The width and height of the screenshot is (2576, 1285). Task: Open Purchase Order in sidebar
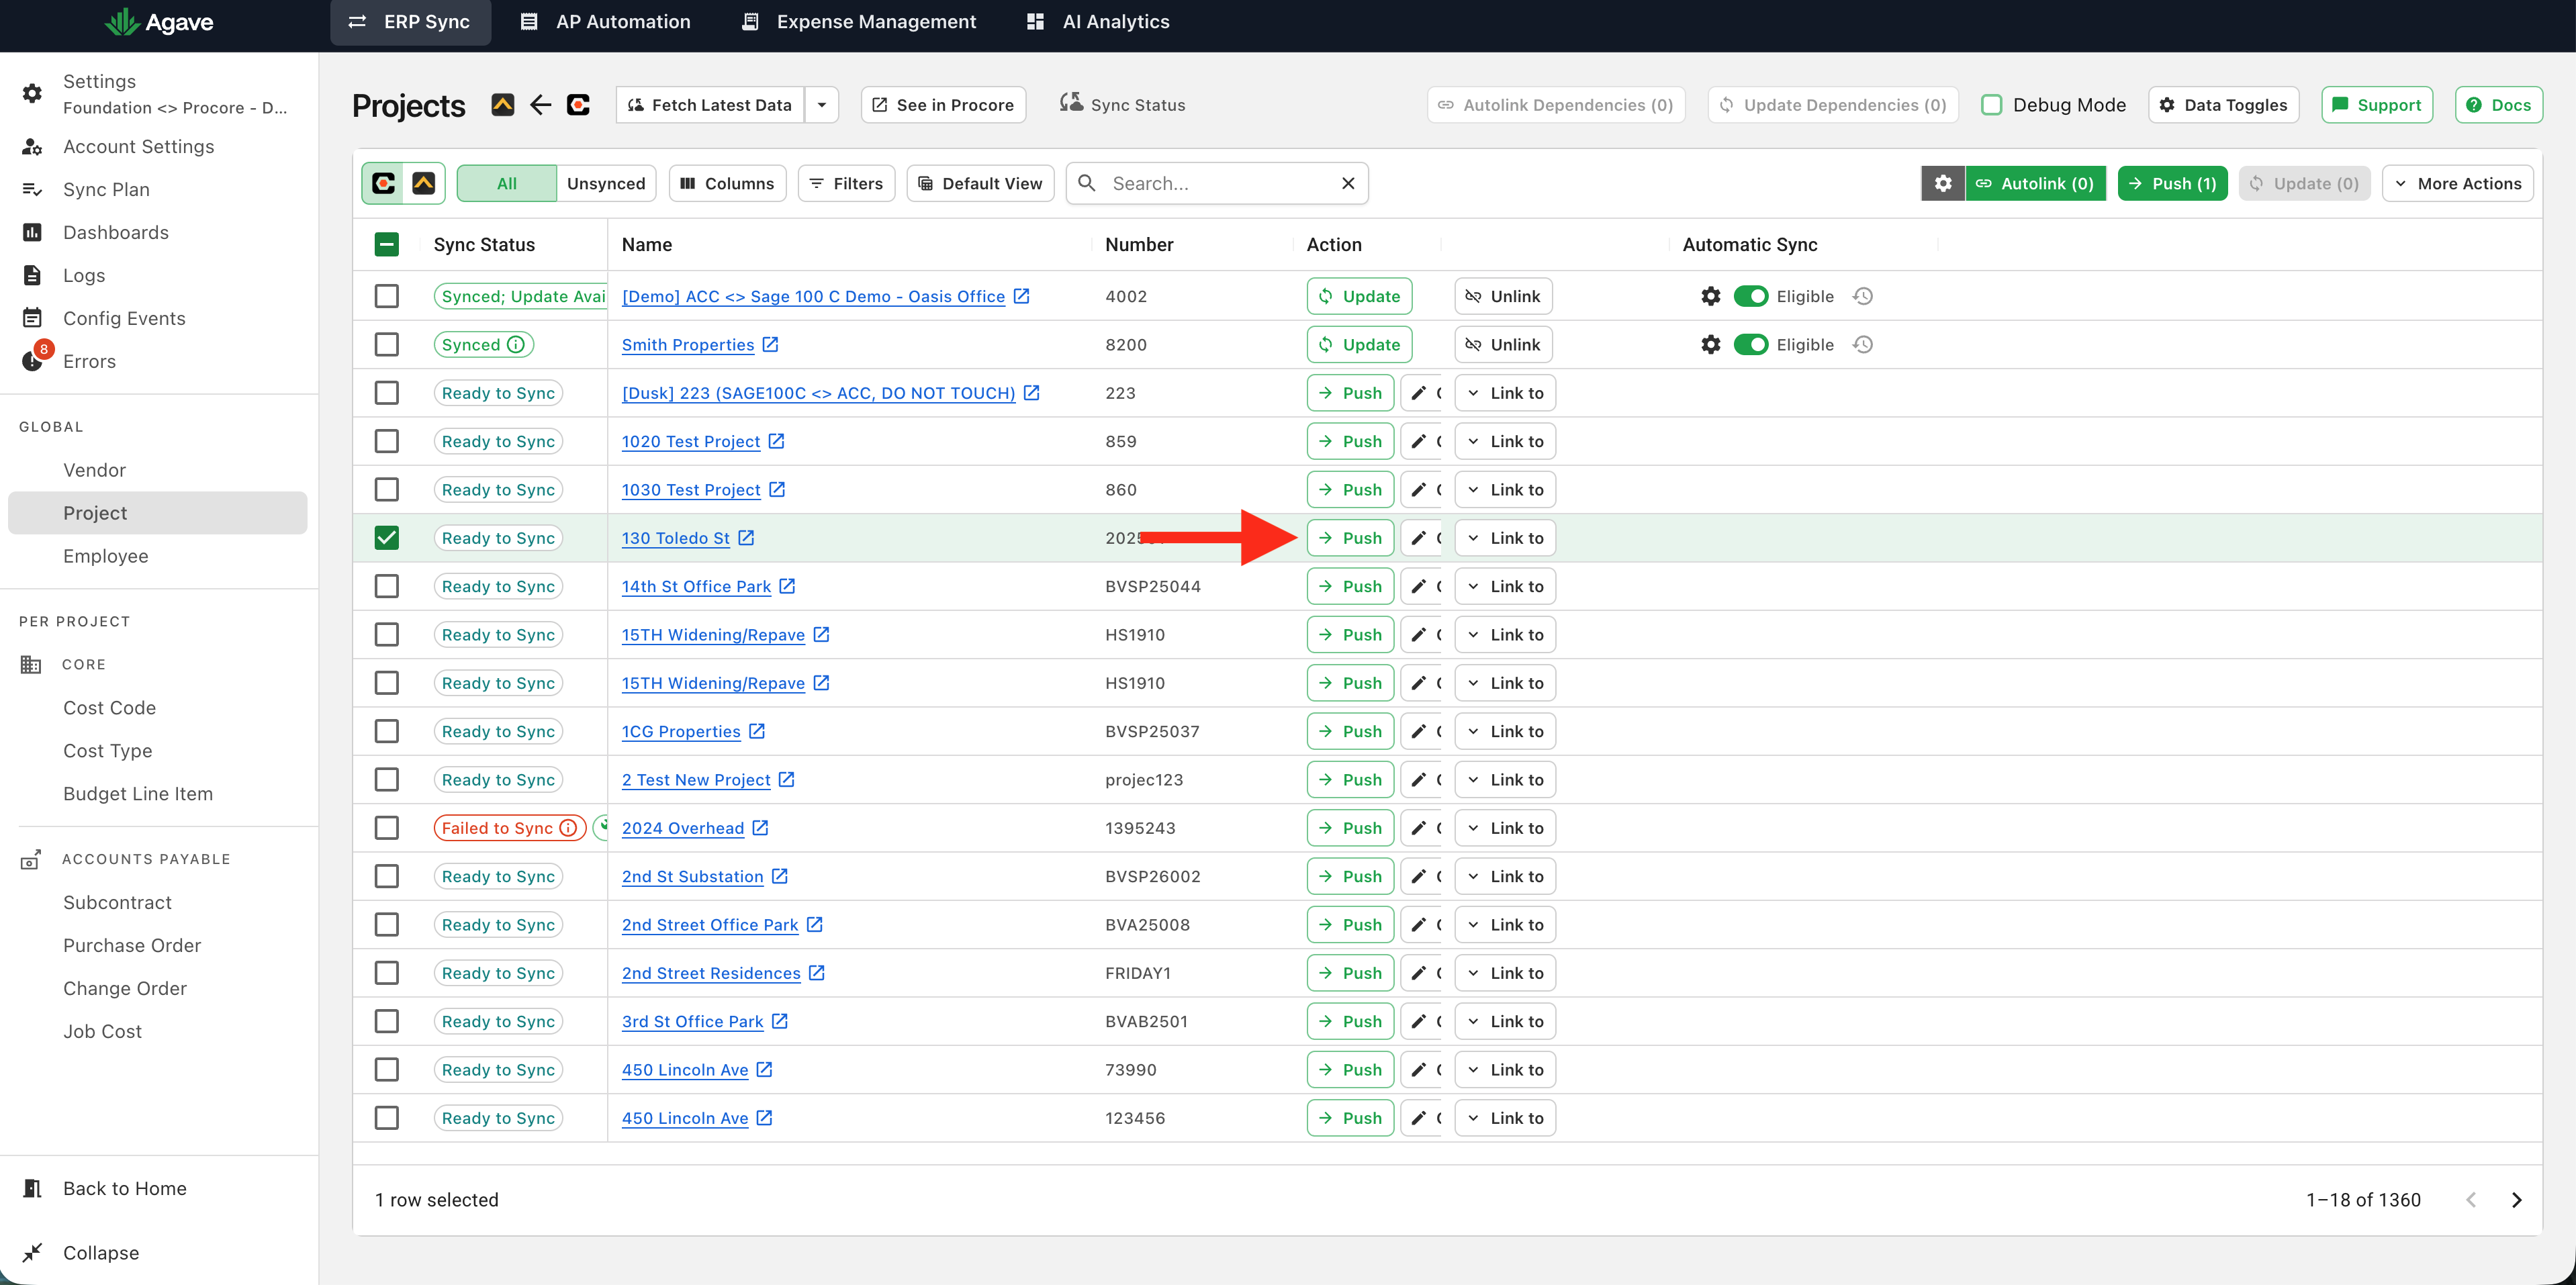[x=132, y=945]
